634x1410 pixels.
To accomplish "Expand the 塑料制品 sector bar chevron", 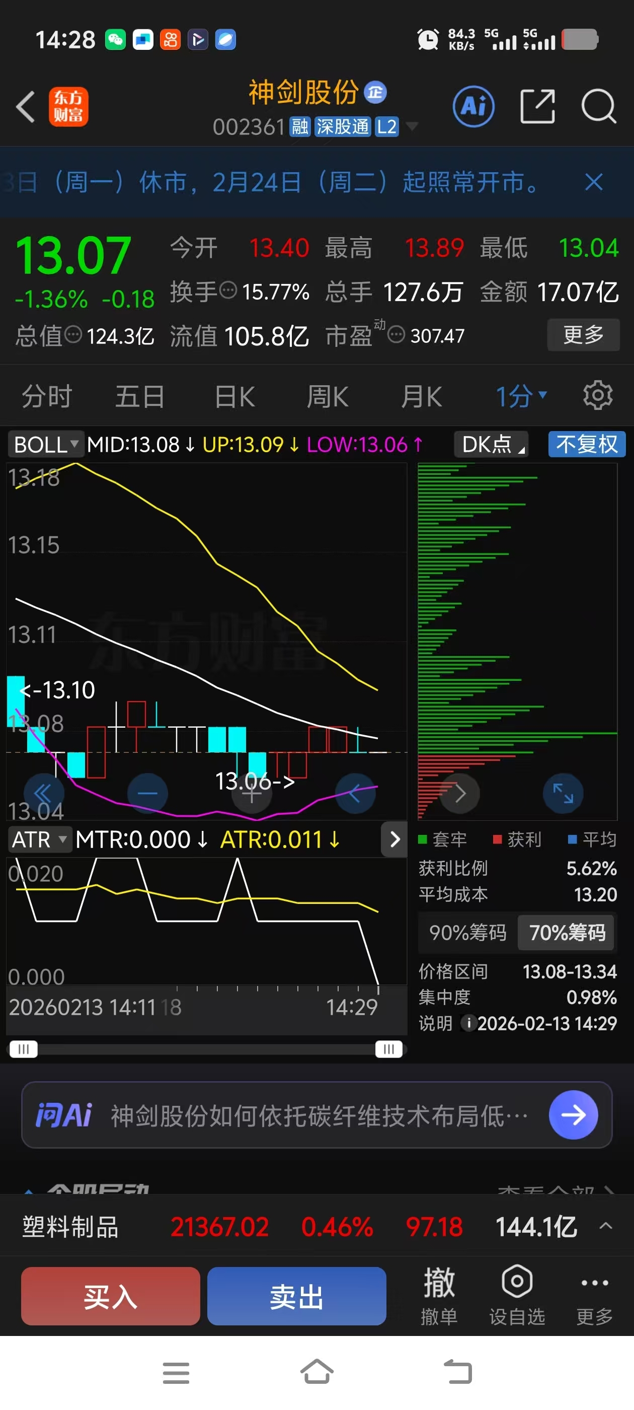I will click(x=605, y=1226).
